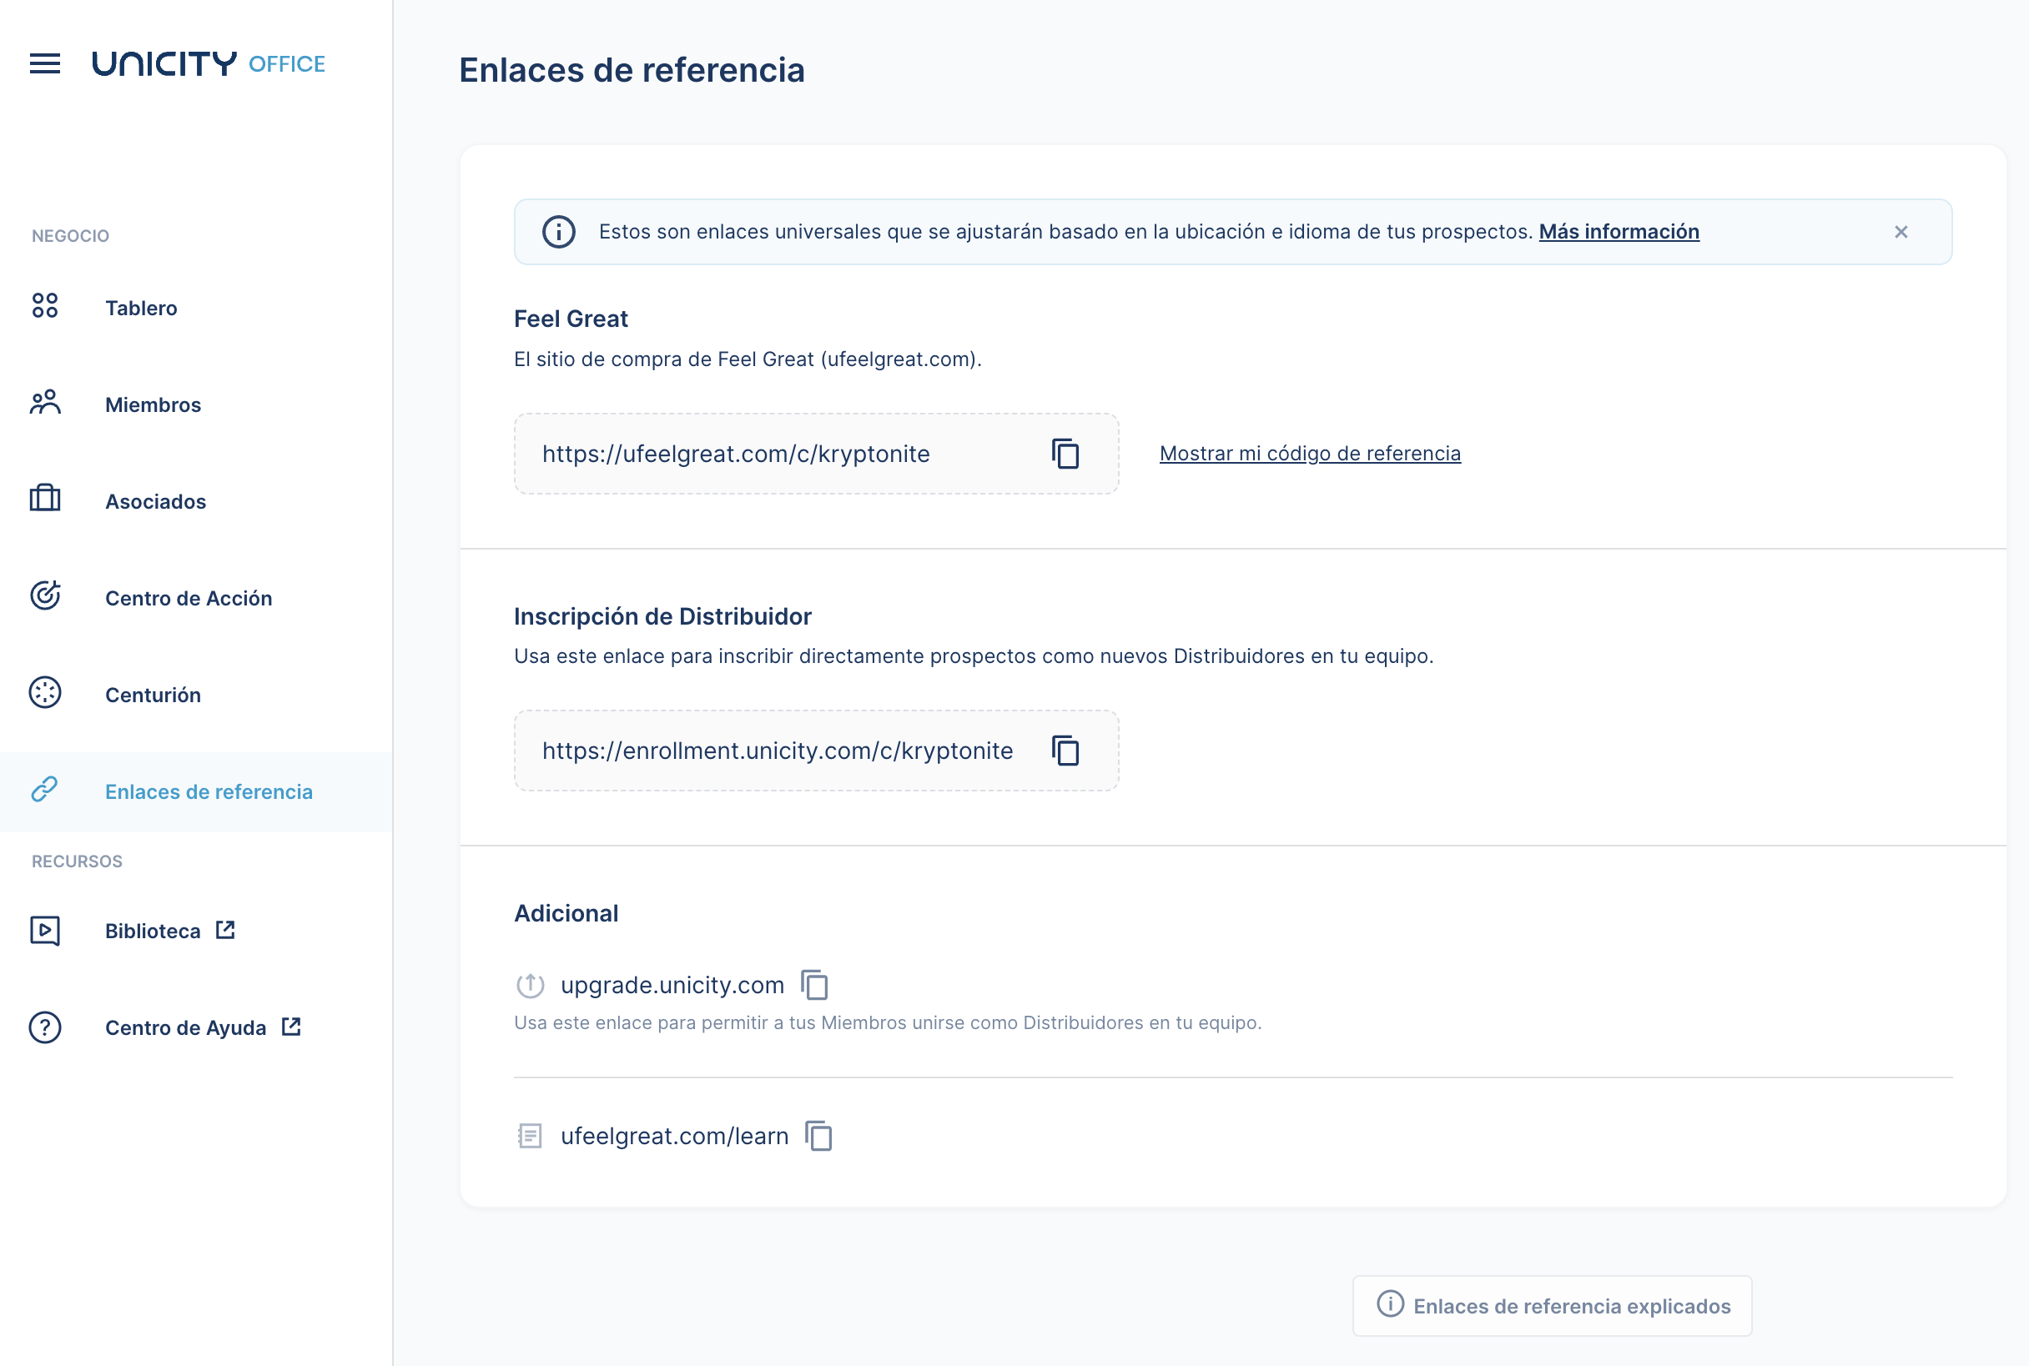Click the Más información link
Image resolution: width=2029 pixels, height=1366 pixels.
[x=1619, y=232]
